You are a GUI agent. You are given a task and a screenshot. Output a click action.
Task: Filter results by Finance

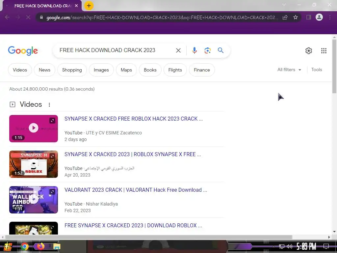tap(202, 70)
